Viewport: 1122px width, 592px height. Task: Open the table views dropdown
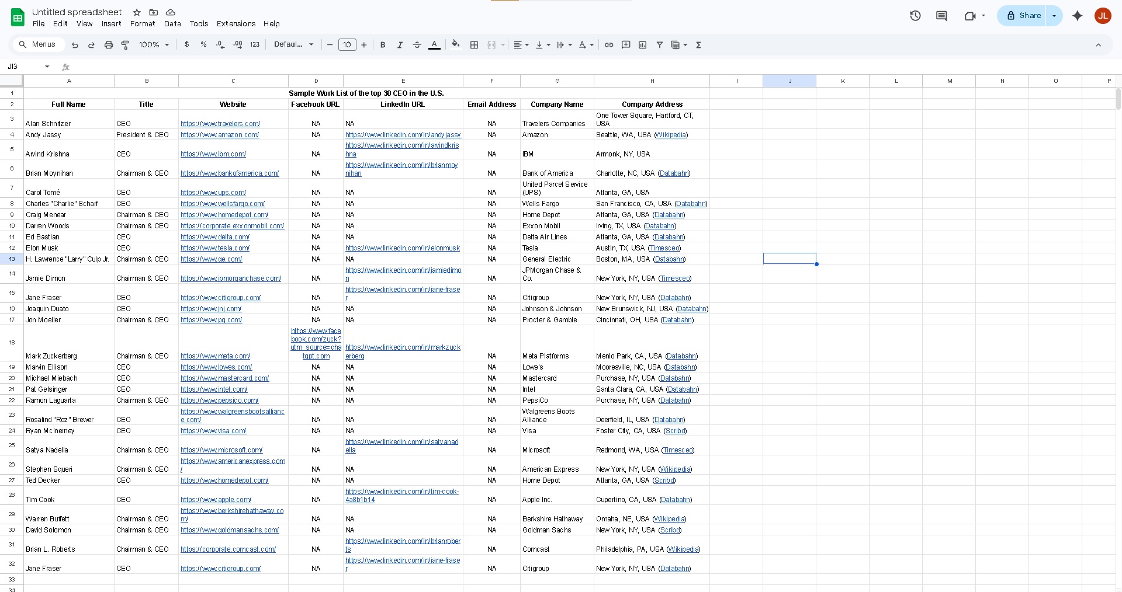[x=679, y=45]
